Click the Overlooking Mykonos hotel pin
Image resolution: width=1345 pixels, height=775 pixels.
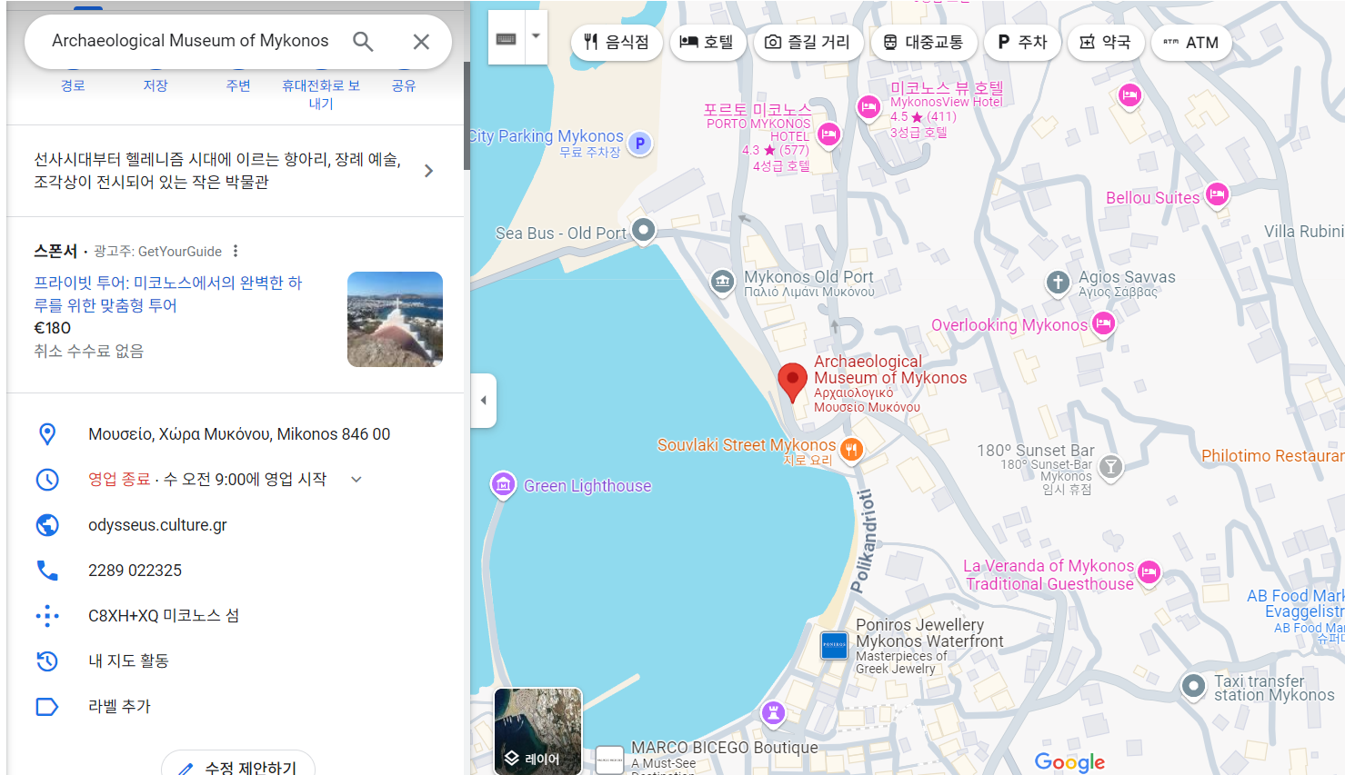pos(1103,323)
